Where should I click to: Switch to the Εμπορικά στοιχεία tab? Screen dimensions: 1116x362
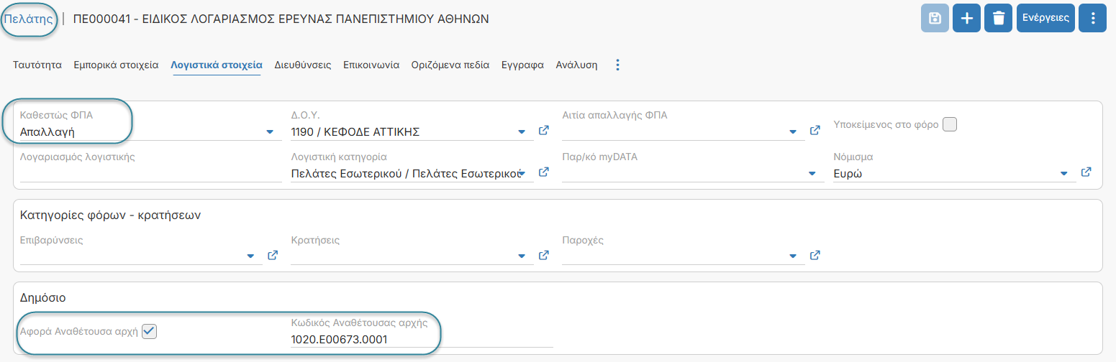pos(116,65)
